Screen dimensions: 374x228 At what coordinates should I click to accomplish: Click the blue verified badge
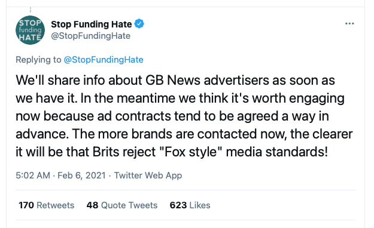coord(139,24)
